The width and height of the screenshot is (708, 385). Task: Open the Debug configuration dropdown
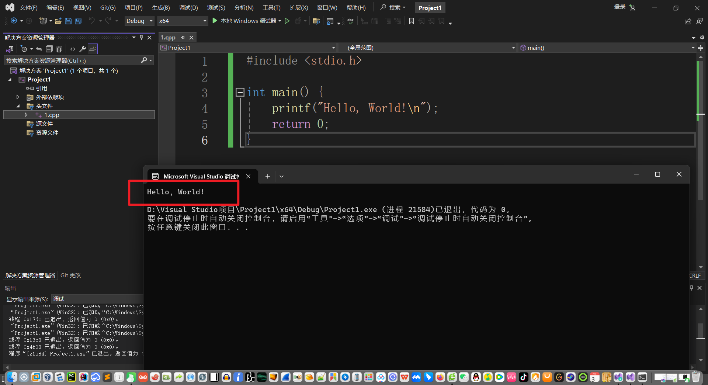point(139,21)
